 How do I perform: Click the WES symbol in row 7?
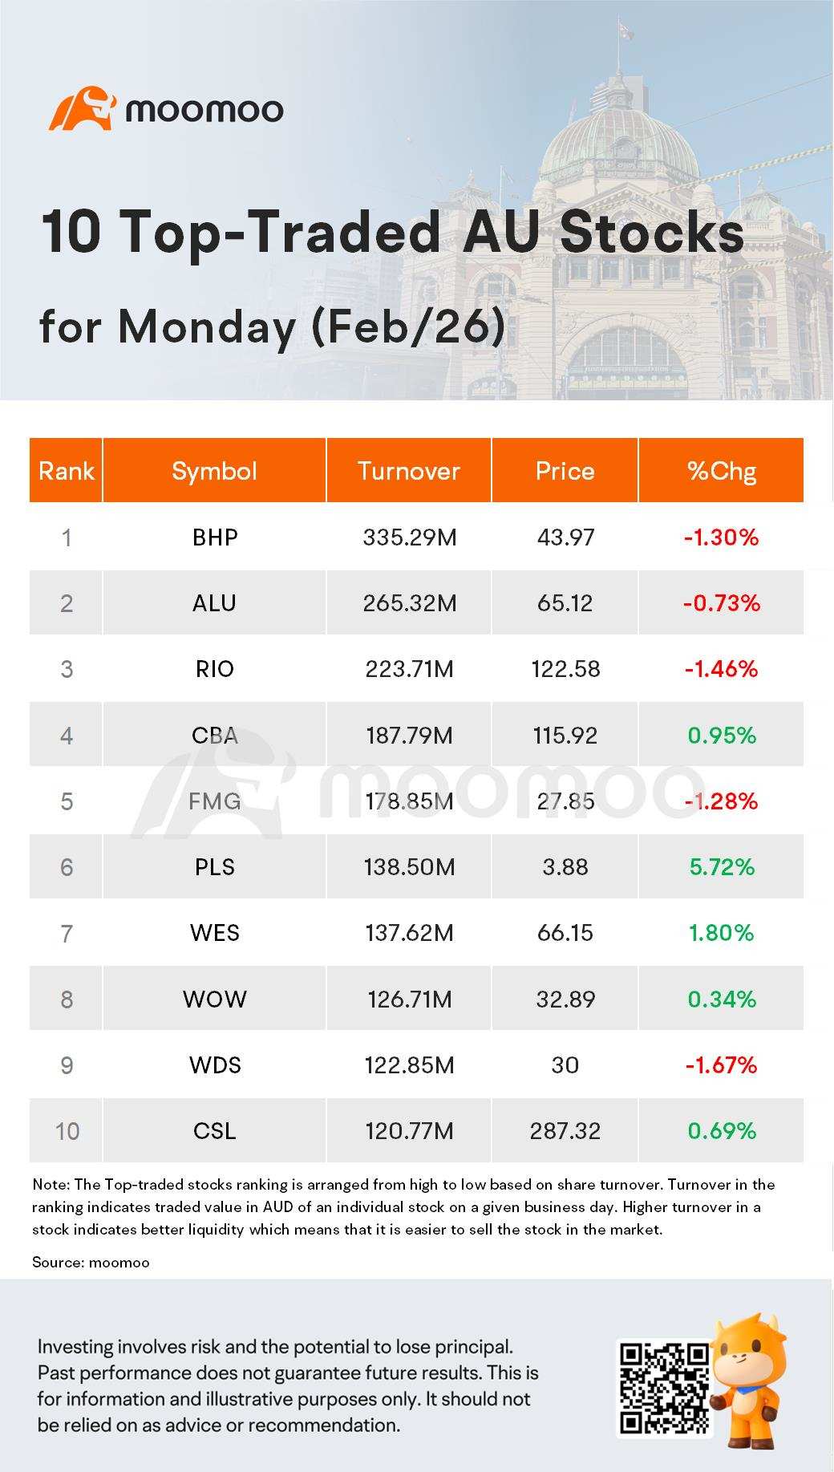[215, 933]
